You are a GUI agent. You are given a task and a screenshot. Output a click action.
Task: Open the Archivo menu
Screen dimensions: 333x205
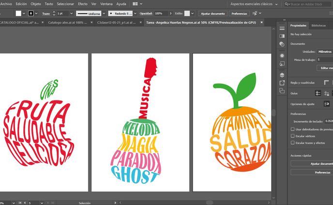coord(6,4)
